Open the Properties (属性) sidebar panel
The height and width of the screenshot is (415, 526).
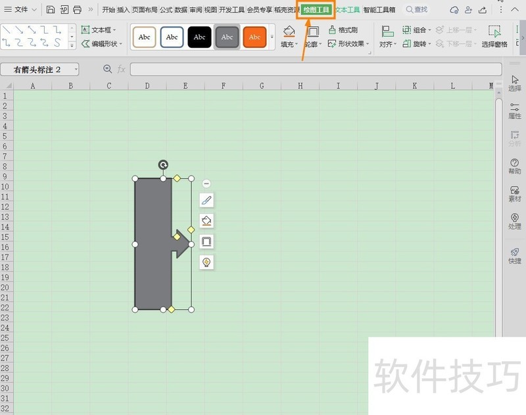514,111
